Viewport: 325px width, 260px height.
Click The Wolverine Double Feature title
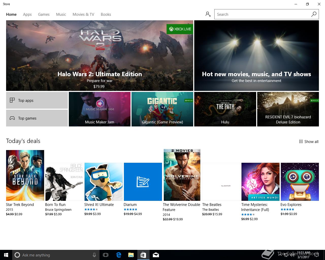(x=182, y=207)
